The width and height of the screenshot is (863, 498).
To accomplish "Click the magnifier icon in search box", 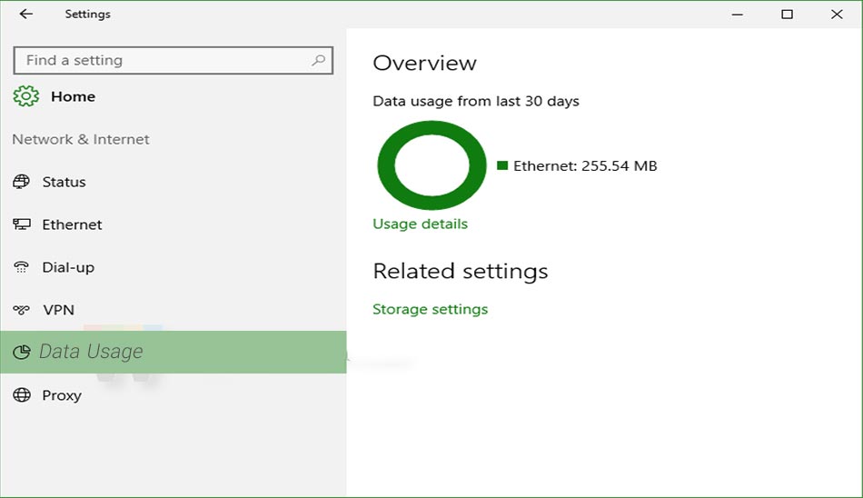I will coord(318,60).
